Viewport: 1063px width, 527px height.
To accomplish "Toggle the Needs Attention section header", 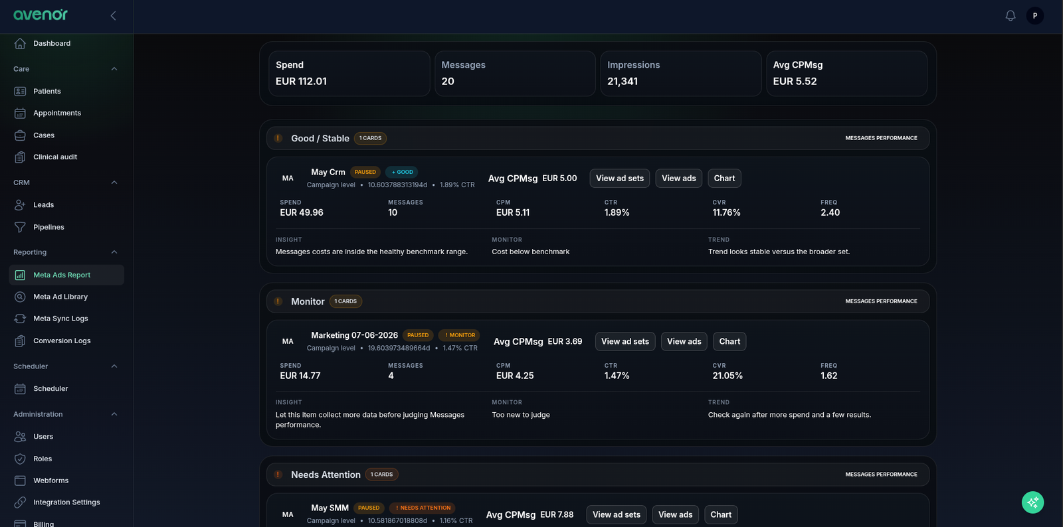I will click(x=598, y=475).
